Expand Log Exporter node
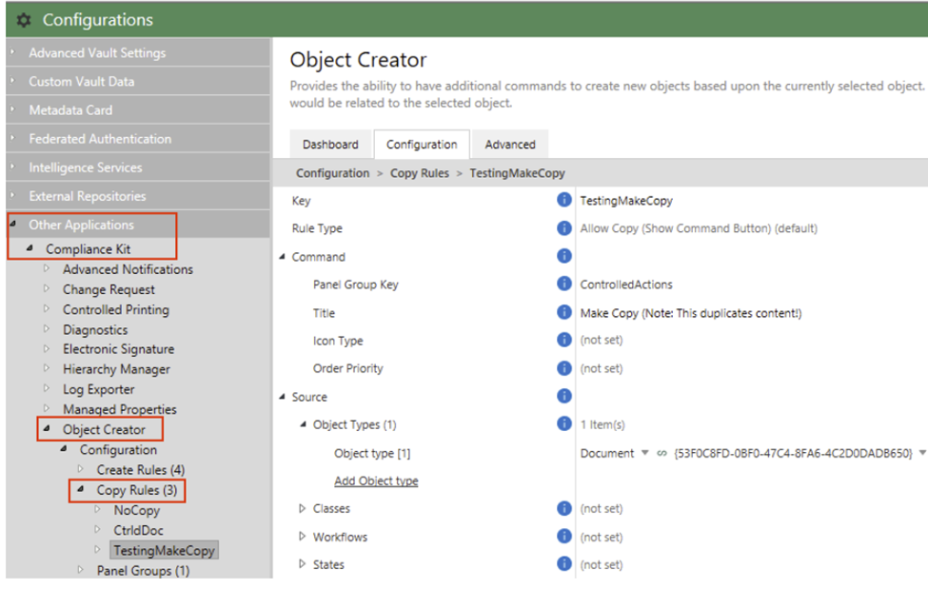The width and height of the screenshot is (928, 589). pos(47,389)
